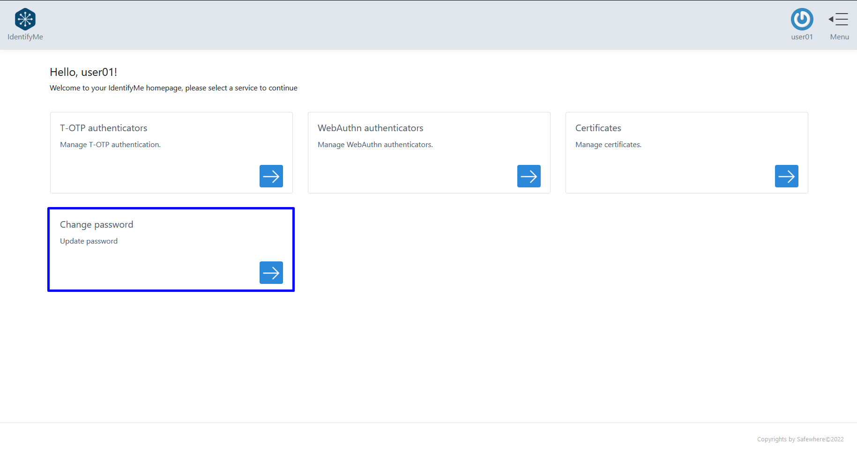This screenshot has width=857, height=453.
Task: Click the IdentifyMe snowflake logo
Action: (25, 19)
